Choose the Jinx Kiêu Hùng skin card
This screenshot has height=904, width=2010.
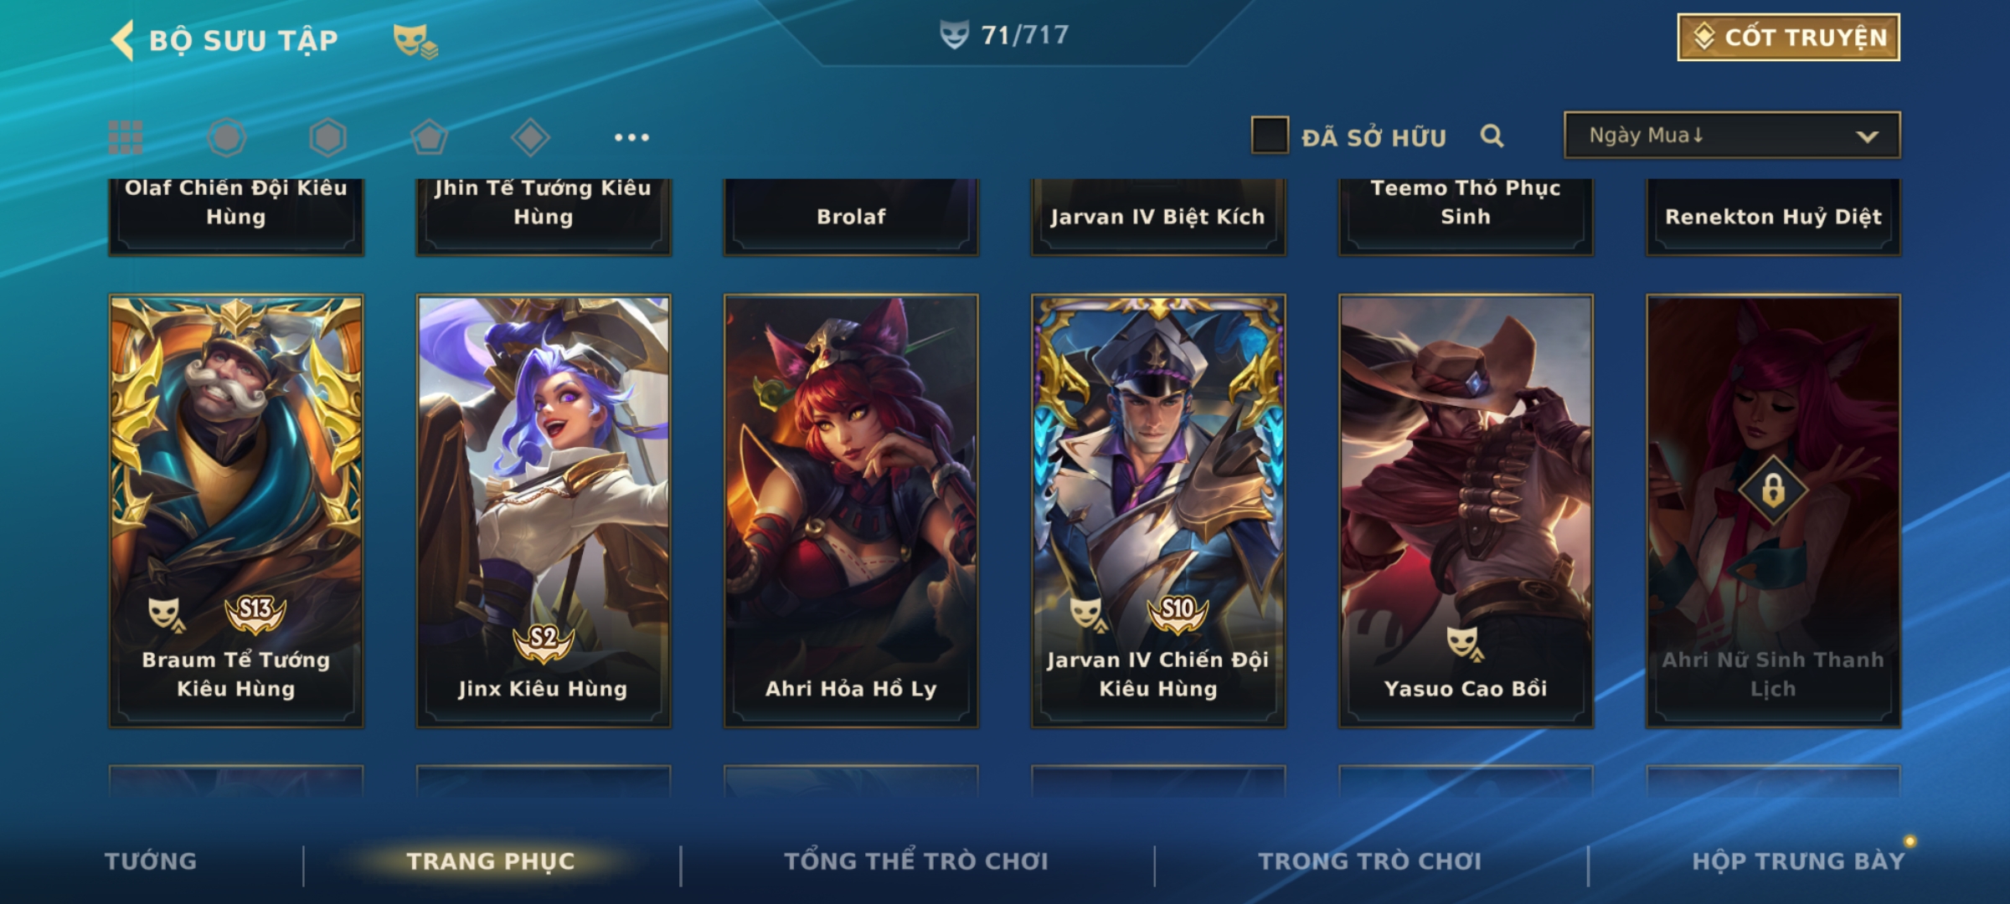544,511
